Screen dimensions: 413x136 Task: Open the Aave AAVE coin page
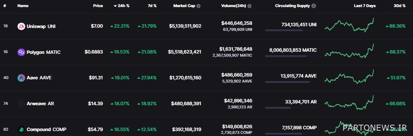[x=39, y=78]
